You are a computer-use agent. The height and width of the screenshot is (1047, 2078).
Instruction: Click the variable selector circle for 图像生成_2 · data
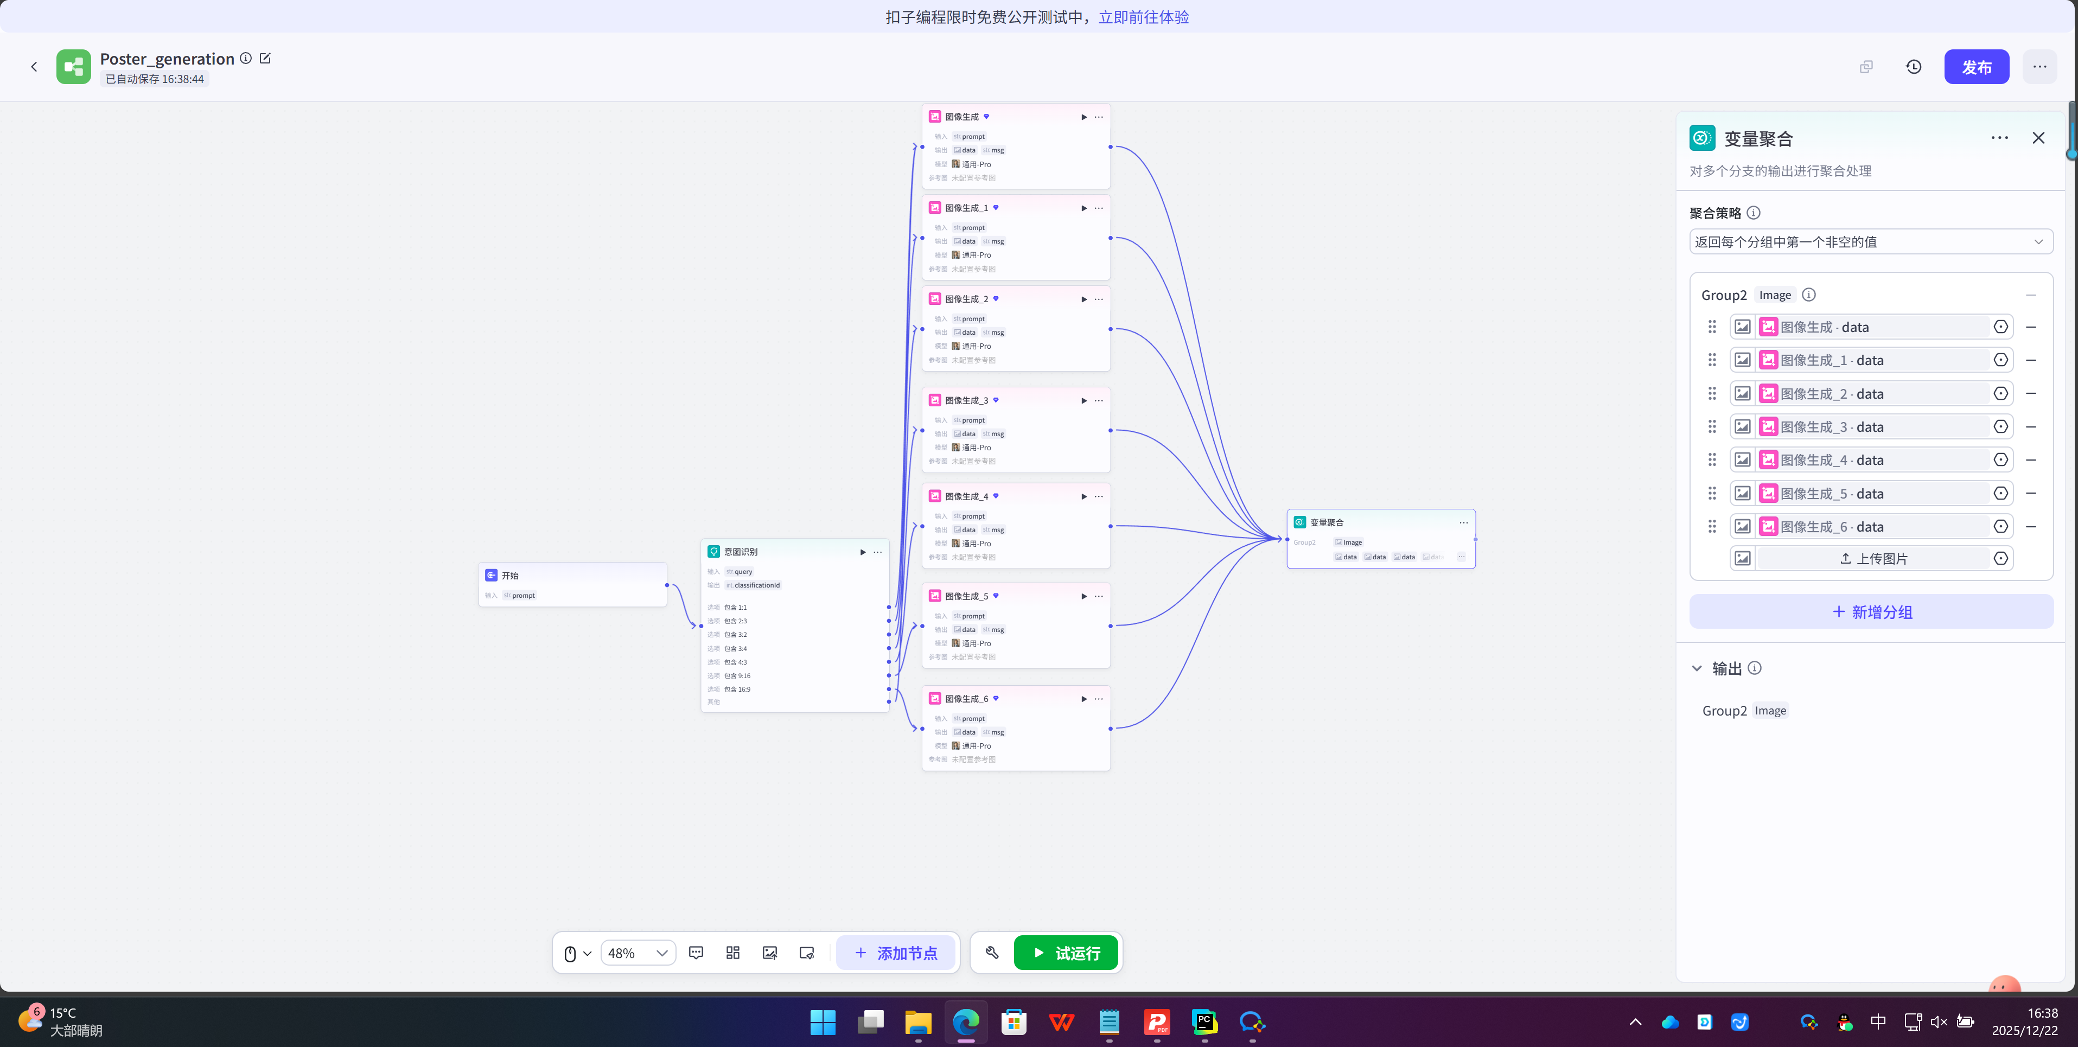2000,394
